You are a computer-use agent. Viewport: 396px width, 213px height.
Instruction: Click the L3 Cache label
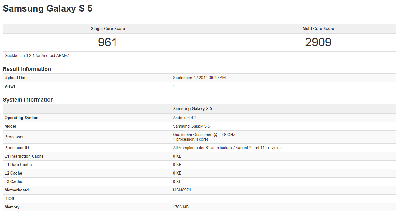coord(13,182)
